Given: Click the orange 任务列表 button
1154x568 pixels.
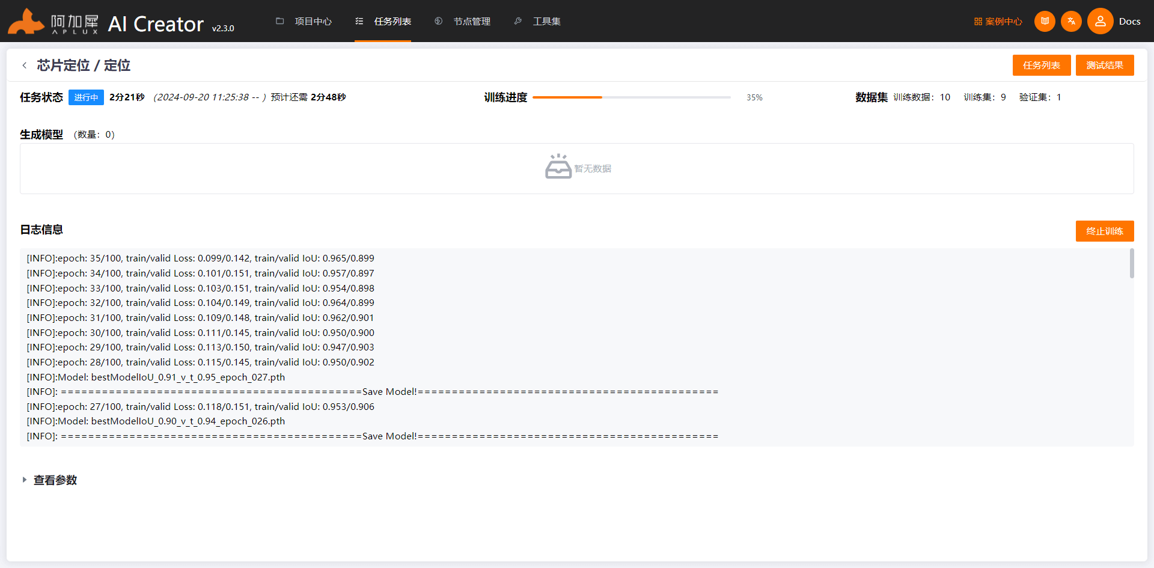Looking at the screenshot, I should point(1042,65).
